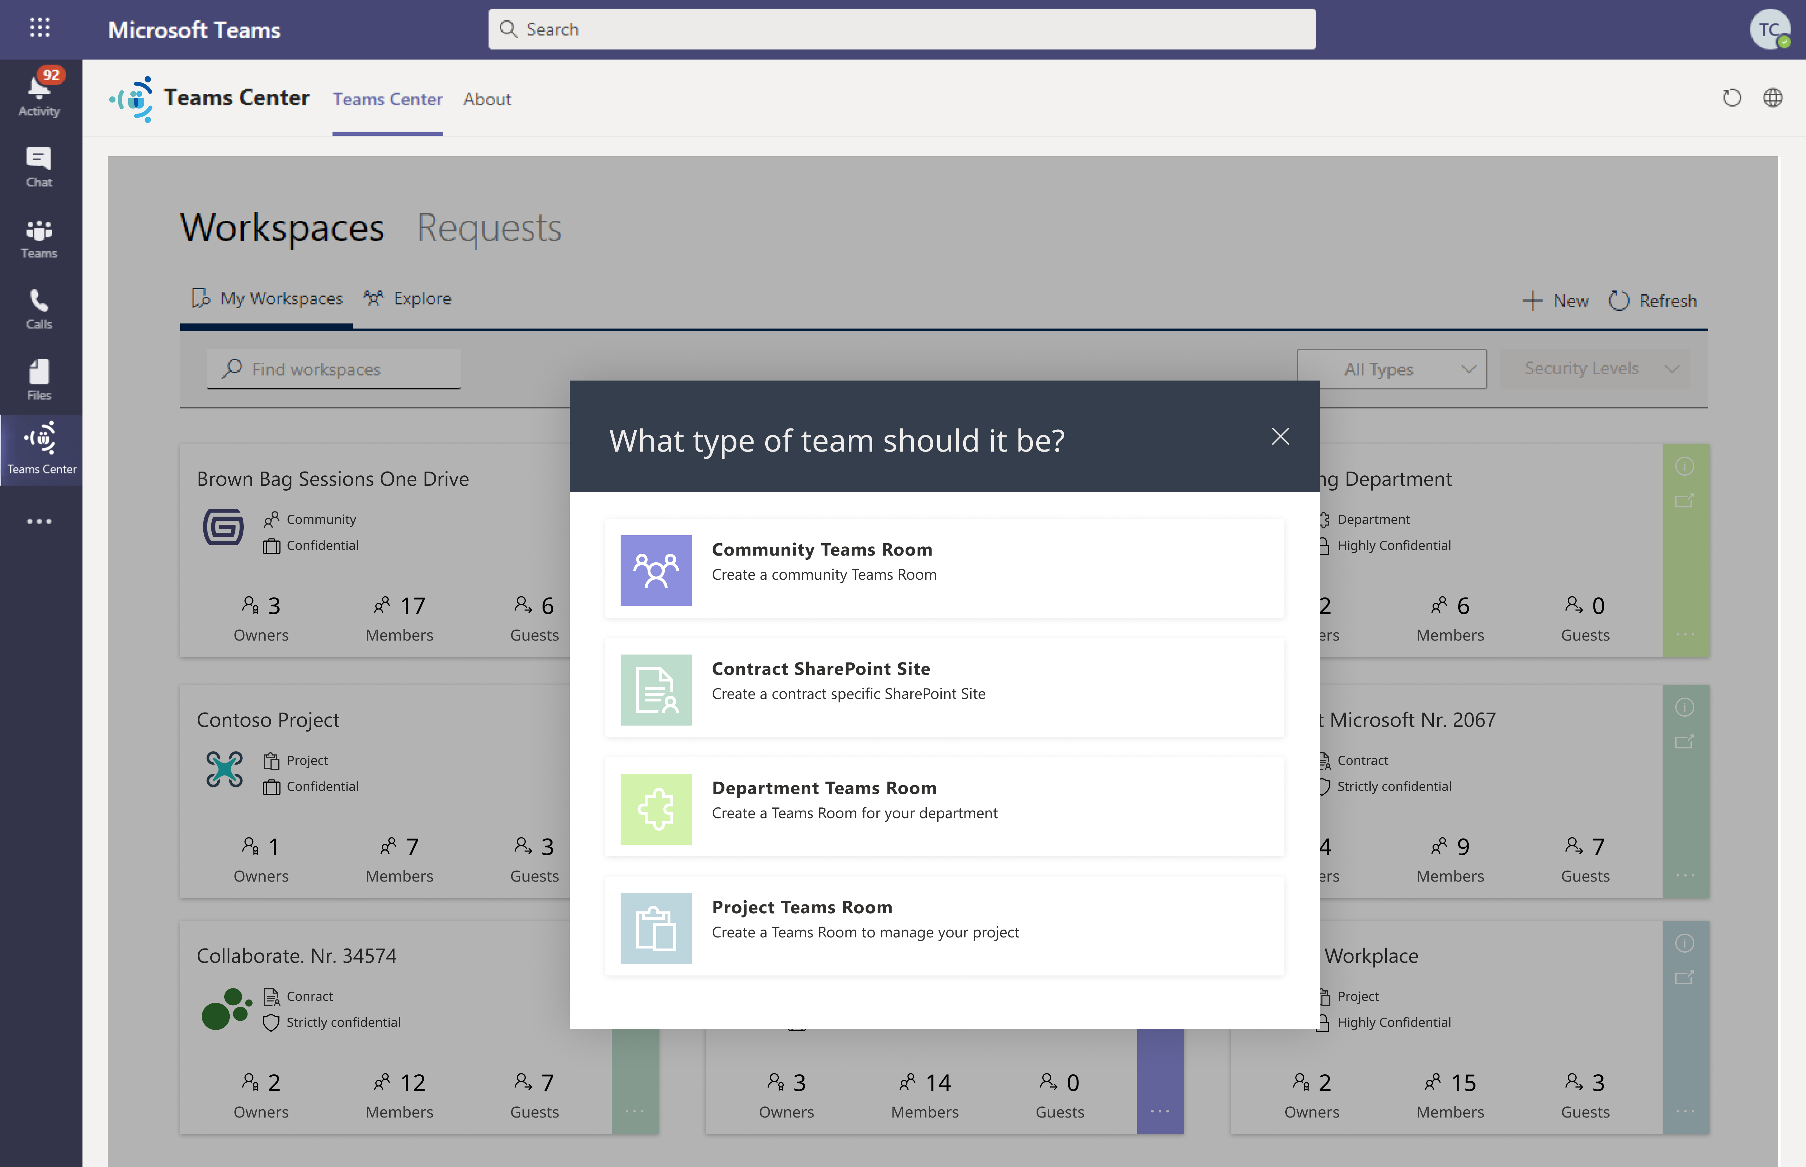Click the Collaborate green dots logo
Screen dimensions: 1806x1167
point(227,1009)
